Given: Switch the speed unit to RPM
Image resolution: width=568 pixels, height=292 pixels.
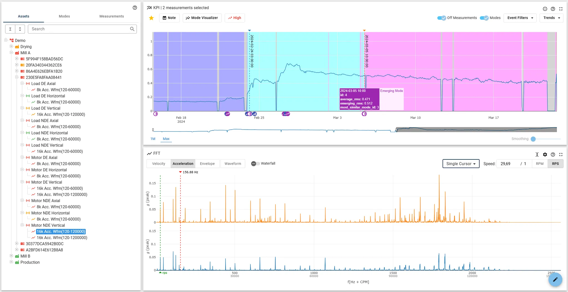Looking at the screenshot, I should [x=540, y=164].
